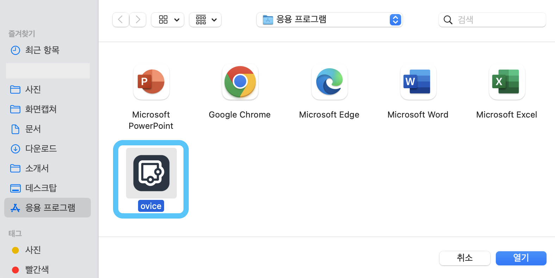Click the clock icon beside 최근 항목
The height and width of the screenshot is (278, 555).
point(15,50)
